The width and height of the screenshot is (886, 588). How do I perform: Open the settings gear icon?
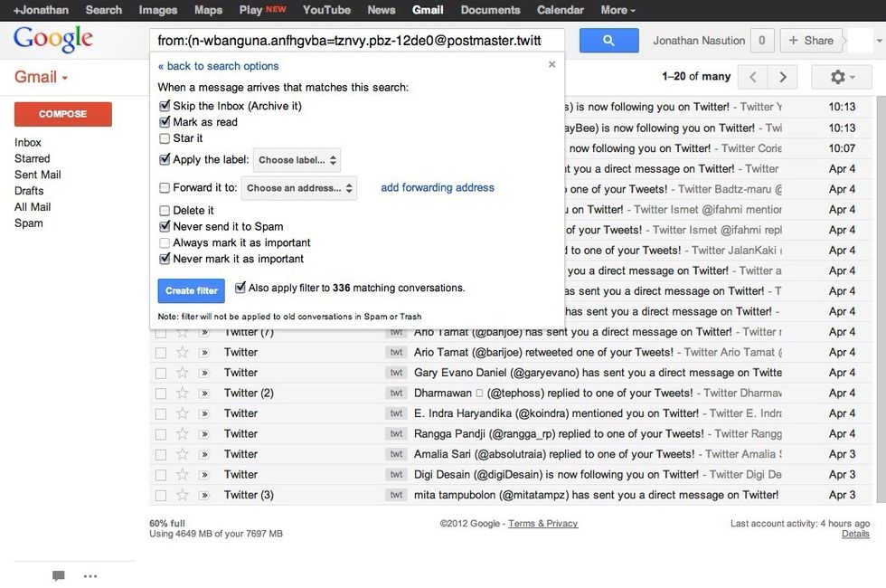click(836, 76)
